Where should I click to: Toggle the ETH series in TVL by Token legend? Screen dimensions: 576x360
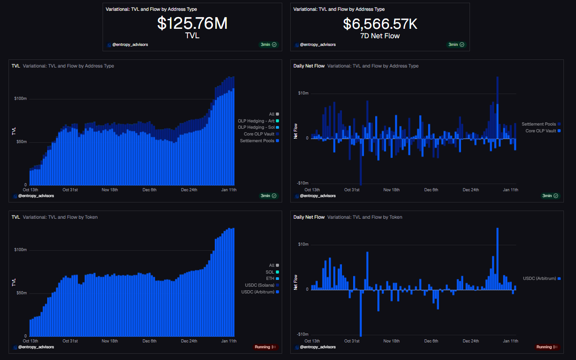272,279
